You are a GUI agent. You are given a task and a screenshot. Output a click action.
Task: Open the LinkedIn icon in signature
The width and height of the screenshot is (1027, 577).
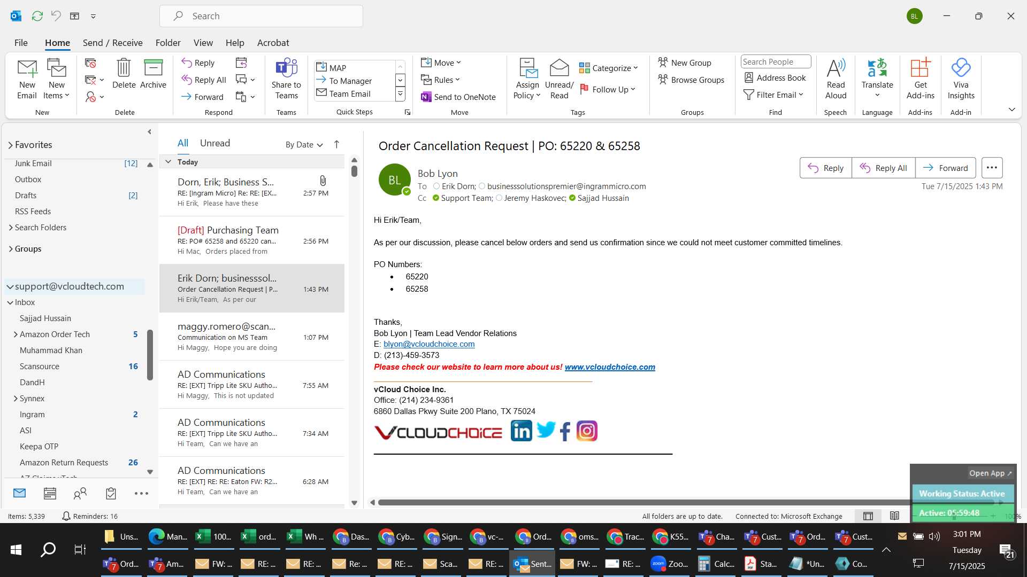tap(521, 431)
